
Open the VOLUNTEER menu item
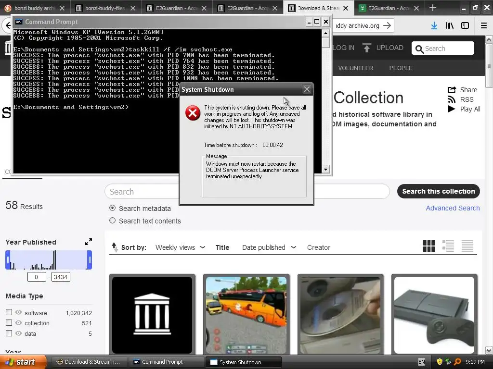pyautogui.click(x=356, y=68)
